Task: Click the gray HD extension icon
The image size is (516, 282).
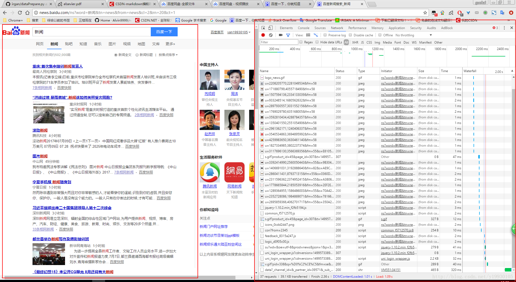Action: (x=477, y=13)
